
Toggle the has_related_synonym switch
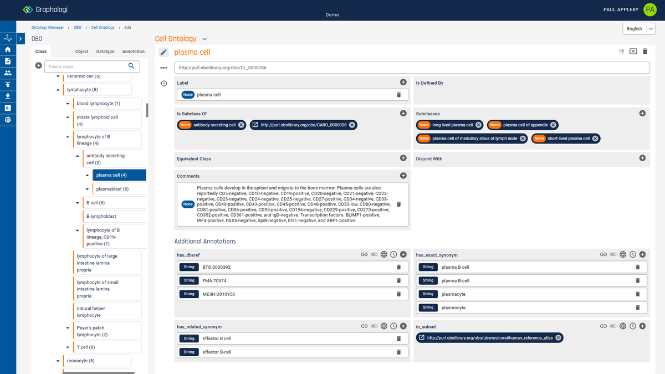[374, 326]
